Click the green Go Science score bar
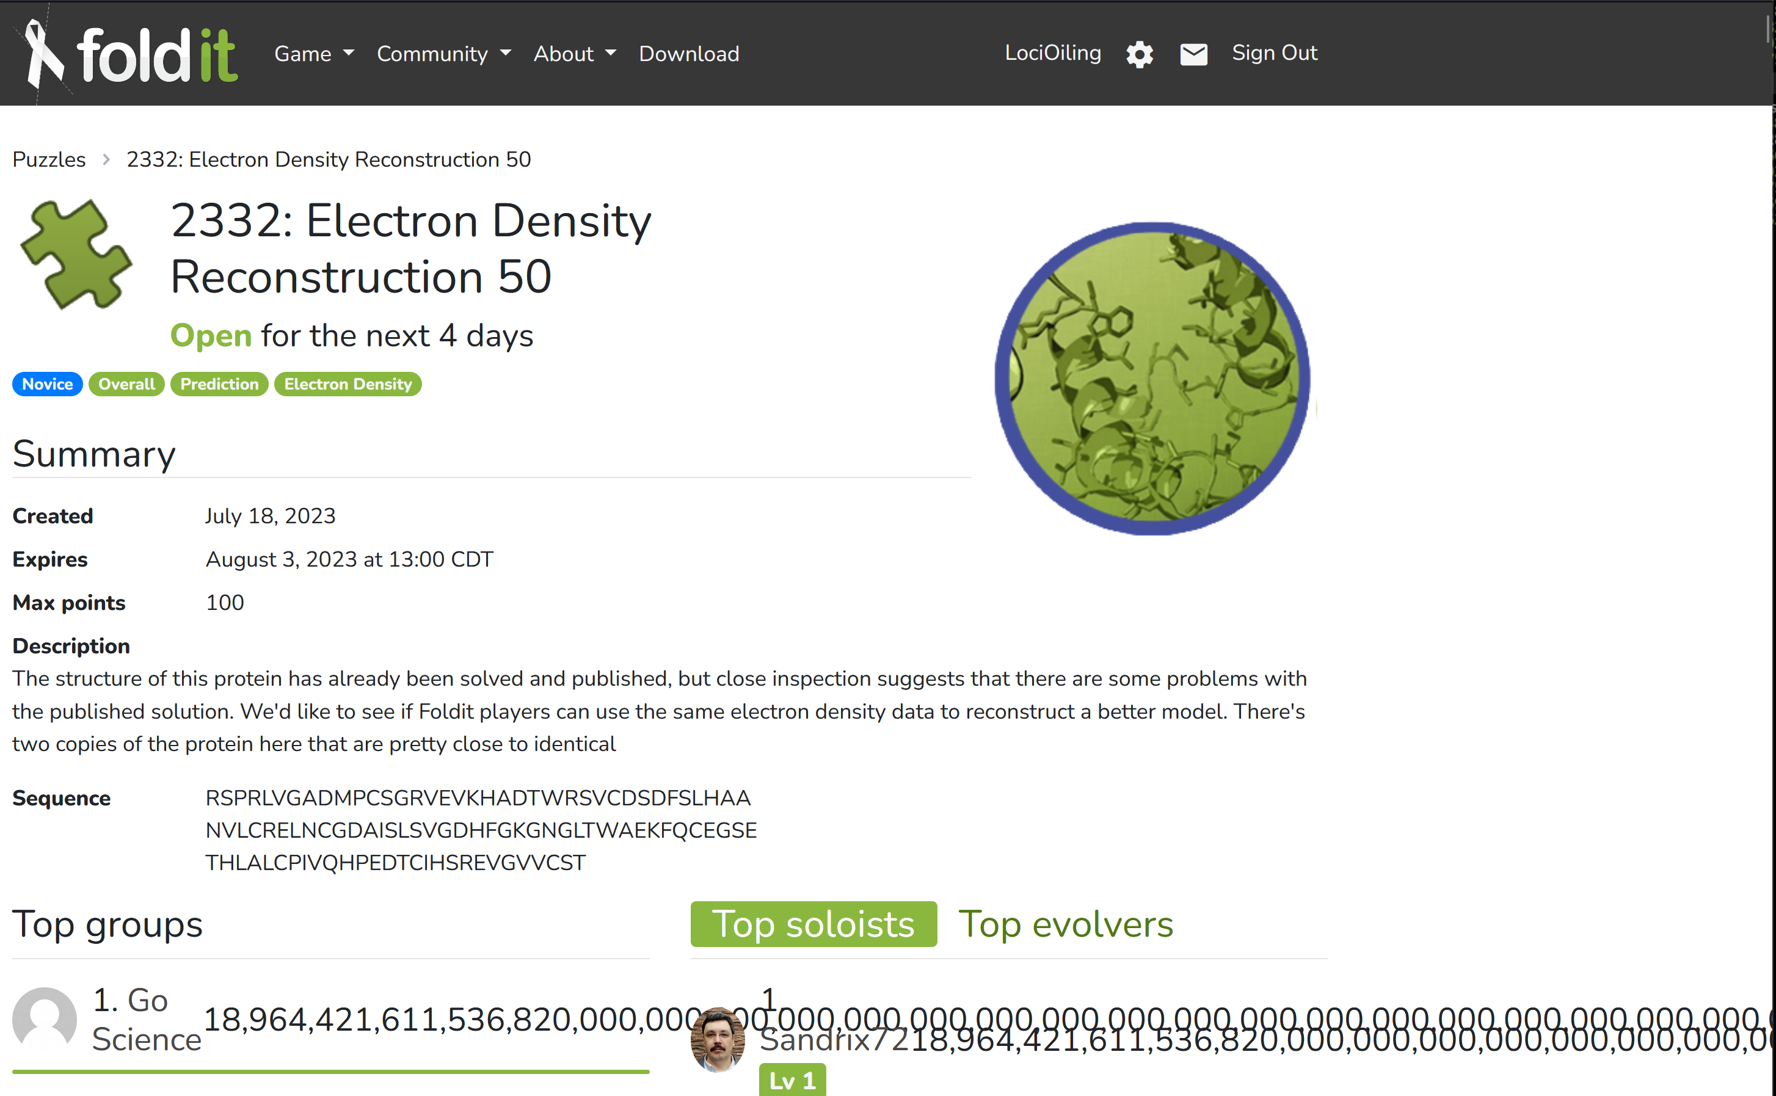This screenshot has width=1776, height=1096. [x=330, y=1070]
